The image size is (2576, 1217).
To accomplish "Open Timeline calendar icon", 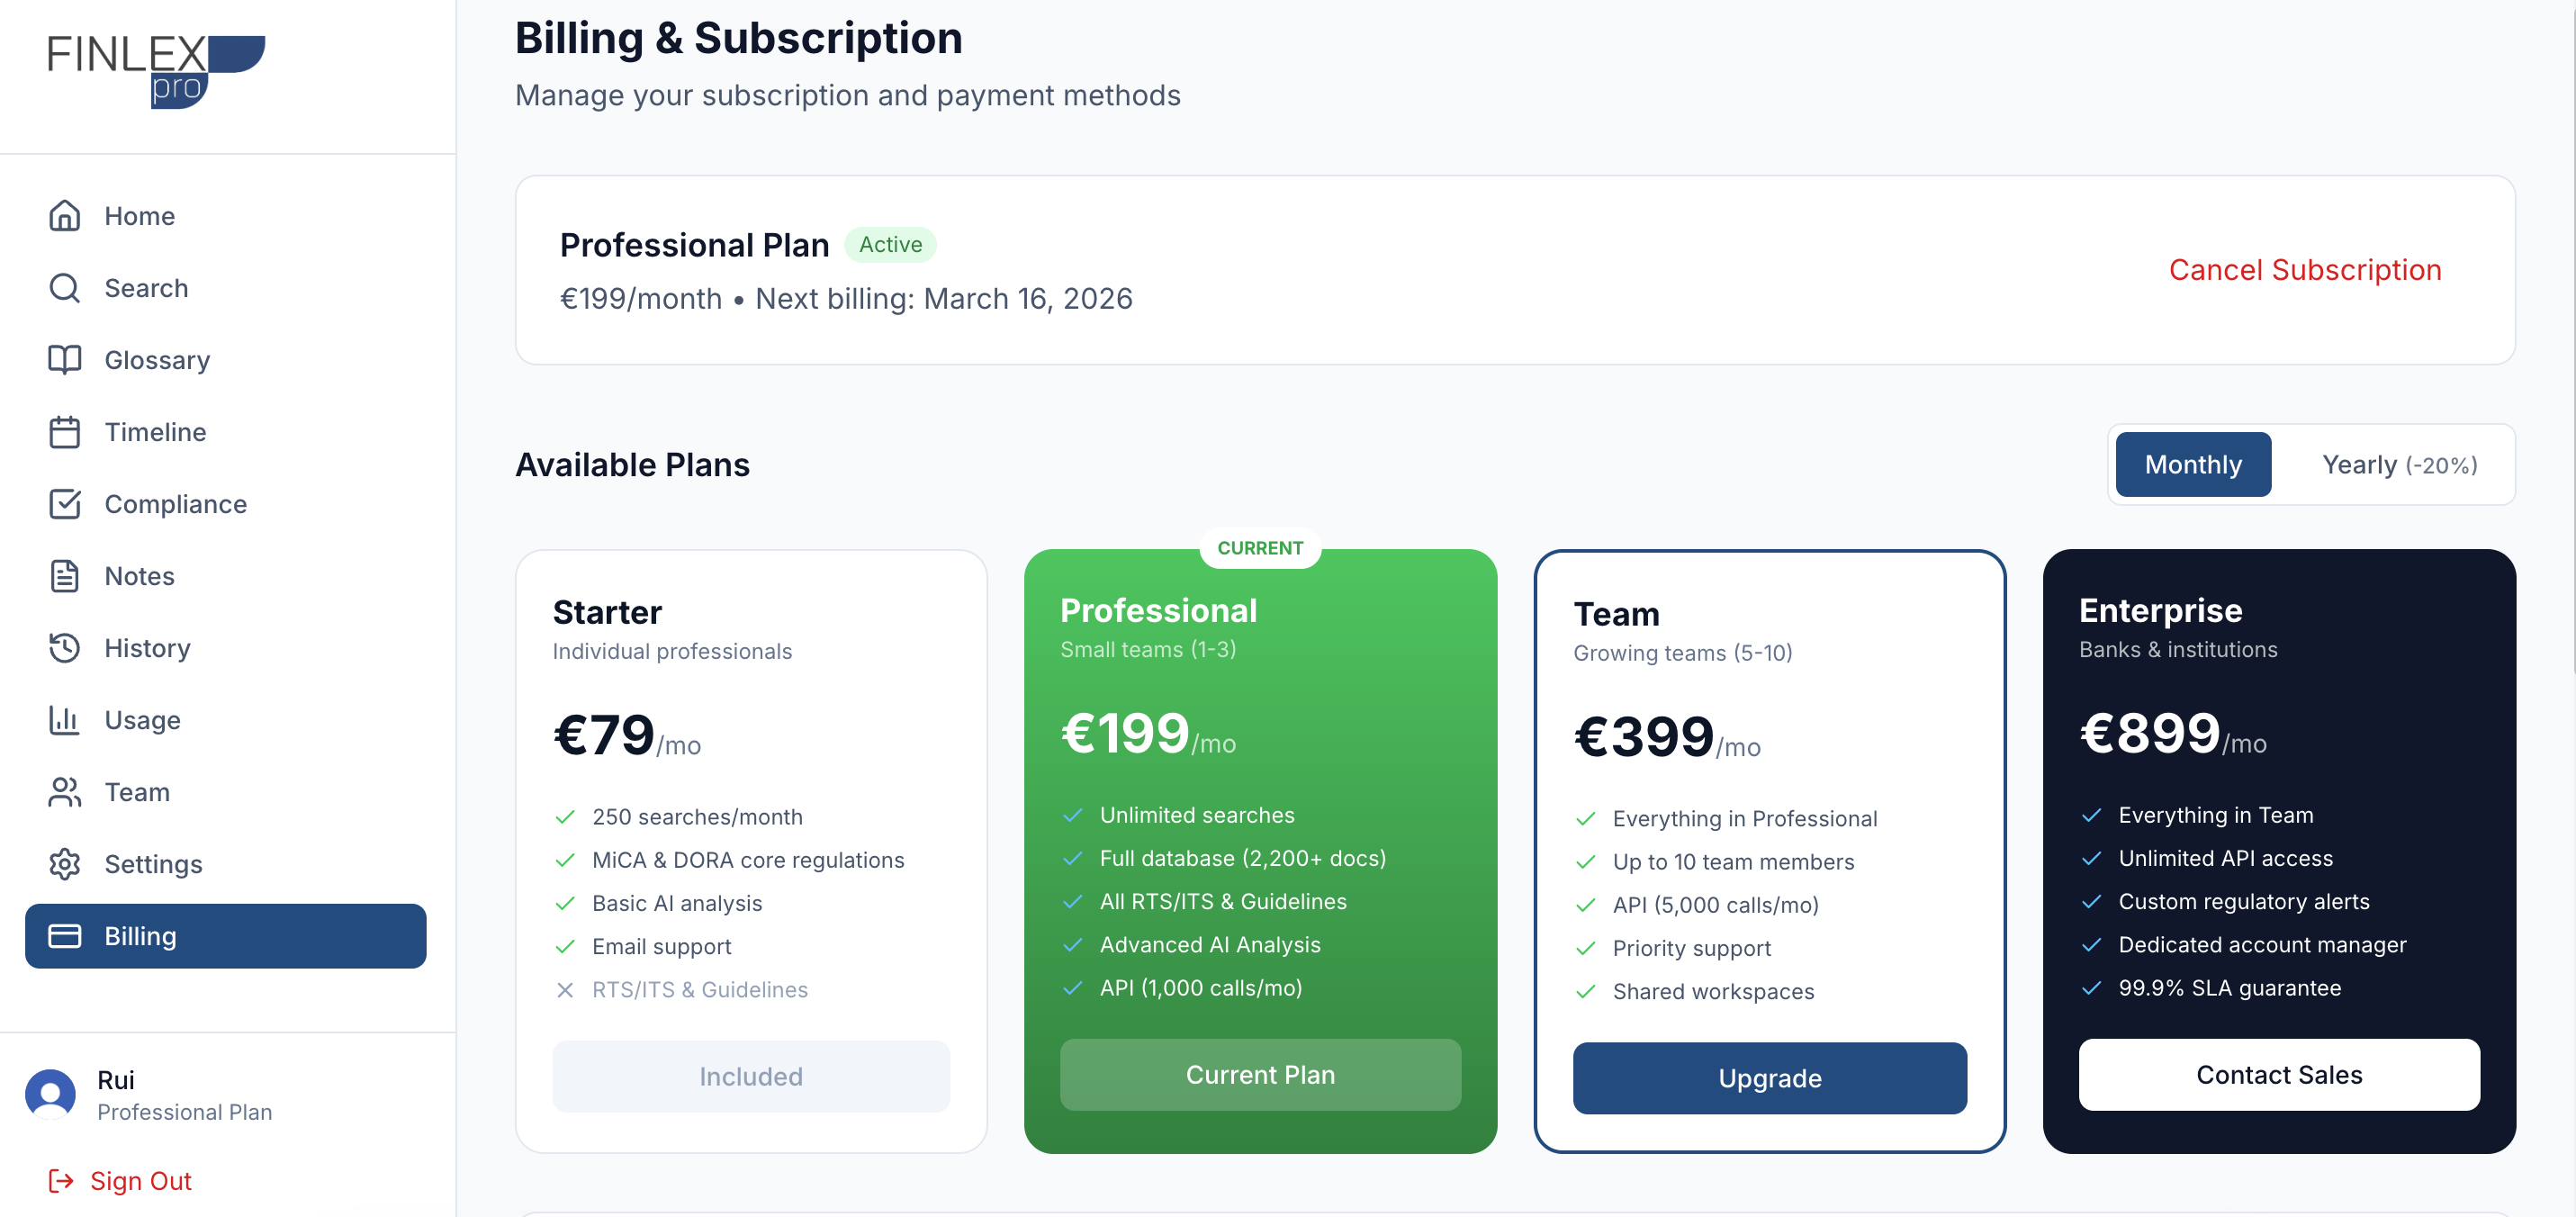I will [x=65, y=432].
